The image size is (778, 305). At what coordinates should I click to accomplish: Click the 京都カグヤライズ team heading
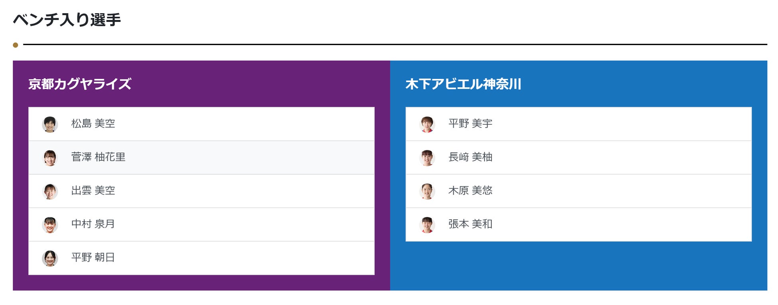pyautogui.click(x=80, y=84)
